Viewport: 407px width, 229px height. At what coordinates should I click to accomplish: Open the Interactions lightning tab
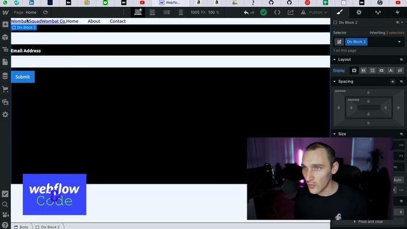pos(397,12)
